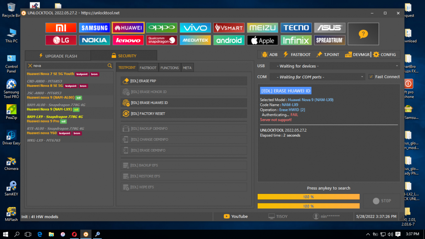425x239 pixels.
Task: Pick the Tecno brand tile
Action: (296, 28)
